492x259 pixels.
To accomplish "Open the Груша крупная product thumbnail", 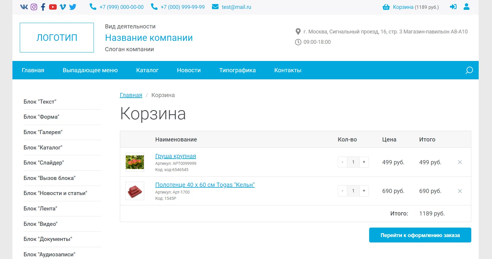I will (x=135, y=162).
